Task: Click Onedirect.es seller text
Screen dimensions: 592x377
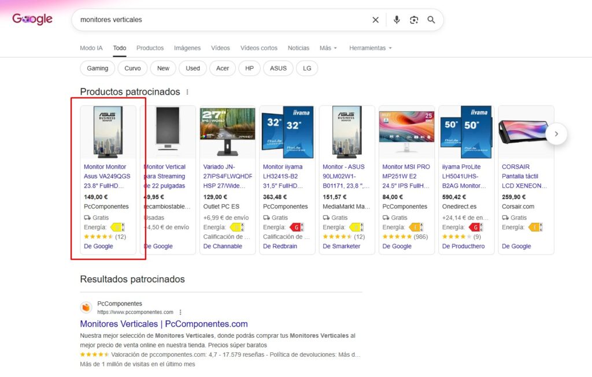Action: point(460,207)
